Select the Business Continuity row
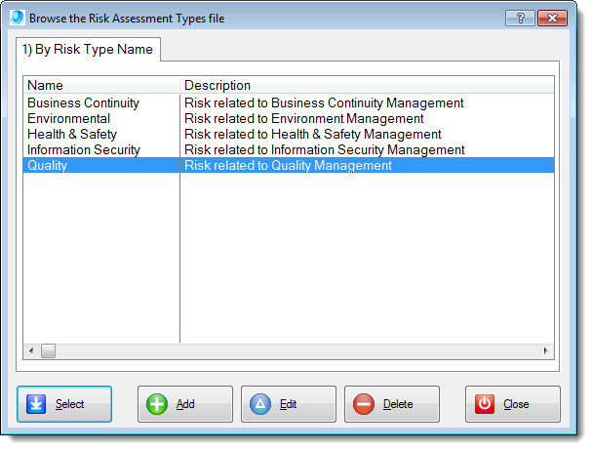Image resolution: width=592 pixels, height=450 pixels. pyautogui.click(x=84, y=102)
